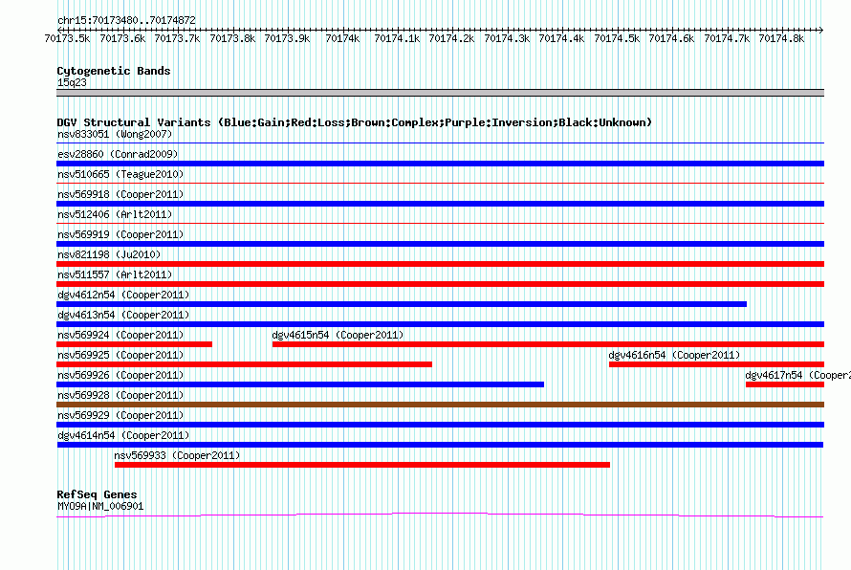Click the 70174.4k ruler tick label
851x570 pixels.
click(x=561, y=38)
